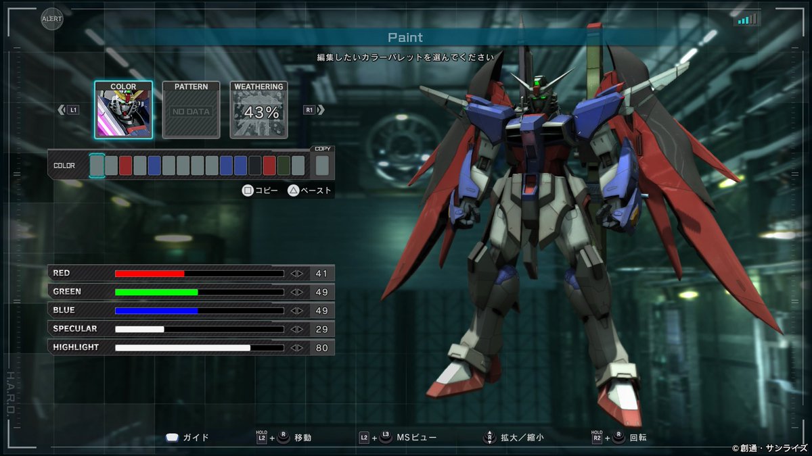
Task: Click the RED slider bar
Action: click(x=200, y=274)
